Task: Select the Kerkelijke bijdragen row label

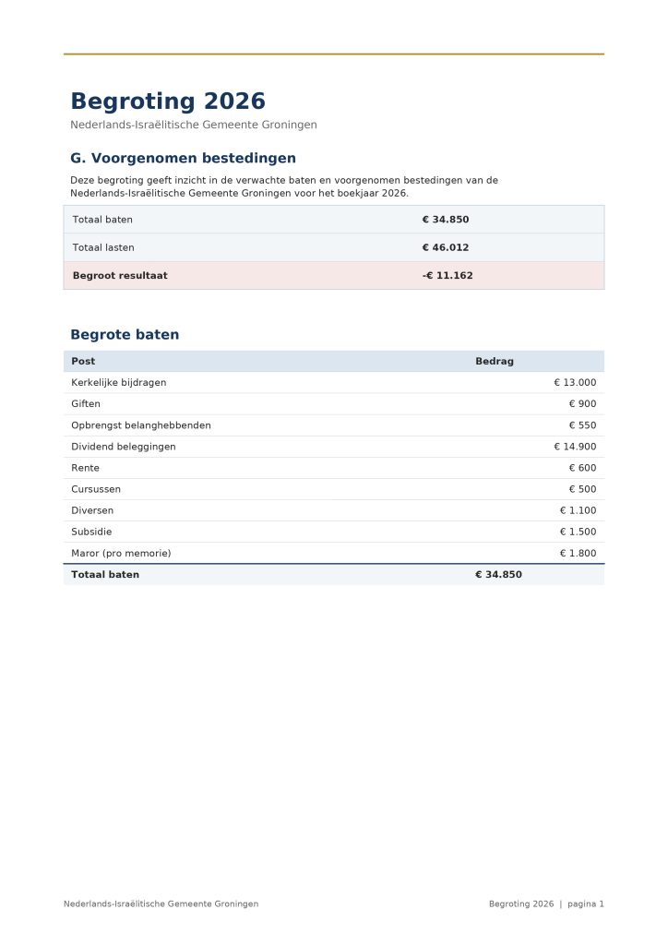Action: [x=119, y=383]
